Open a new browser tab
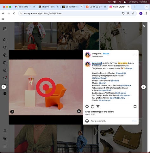 point(134,7)
